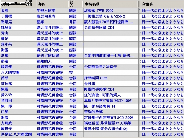The width and height of the screenshot is (184, 138).
Task: Click song title 年輕人的愛
Action: [x=46, y=11]
